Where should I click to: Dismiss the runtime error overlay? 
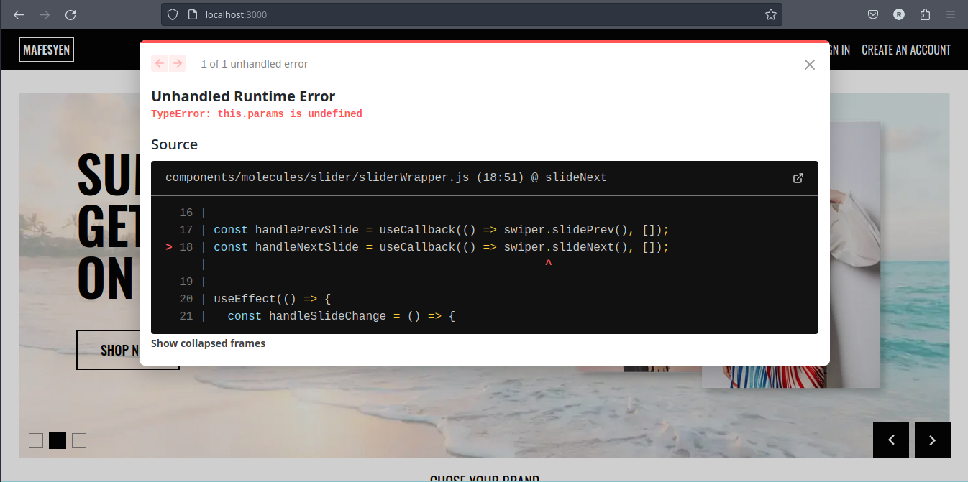click(x=809, y=64)
